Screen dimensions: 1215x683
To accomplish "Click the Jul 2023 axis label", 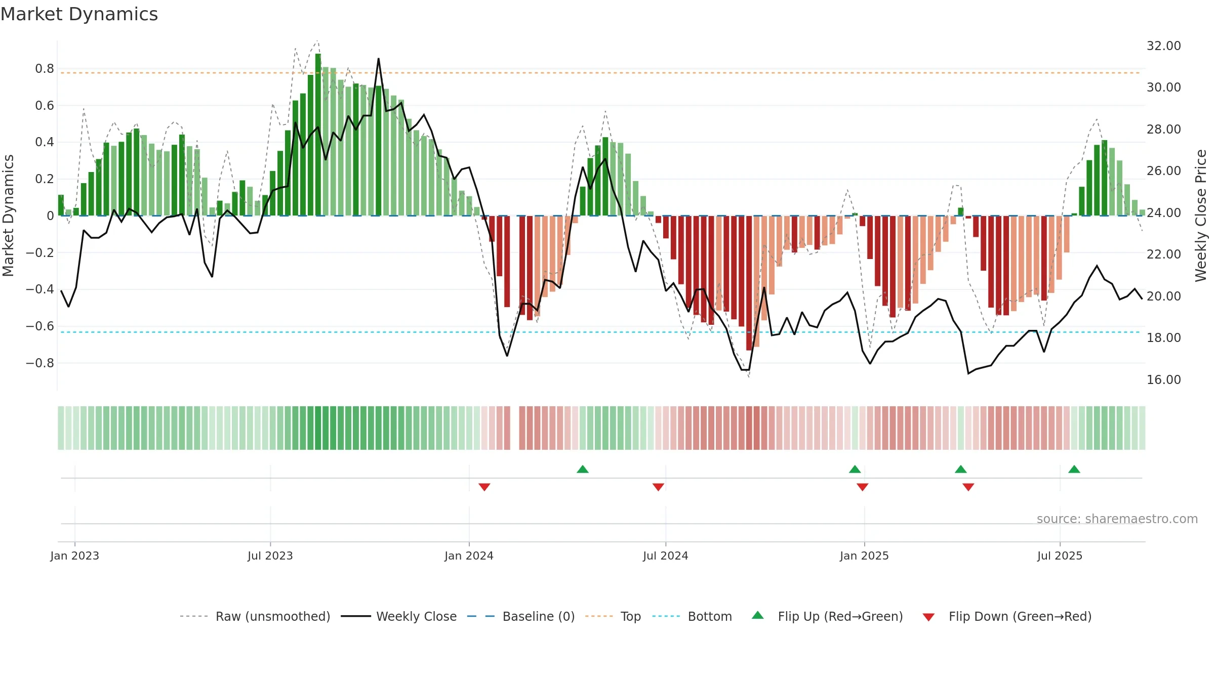I will pos(270,556).
